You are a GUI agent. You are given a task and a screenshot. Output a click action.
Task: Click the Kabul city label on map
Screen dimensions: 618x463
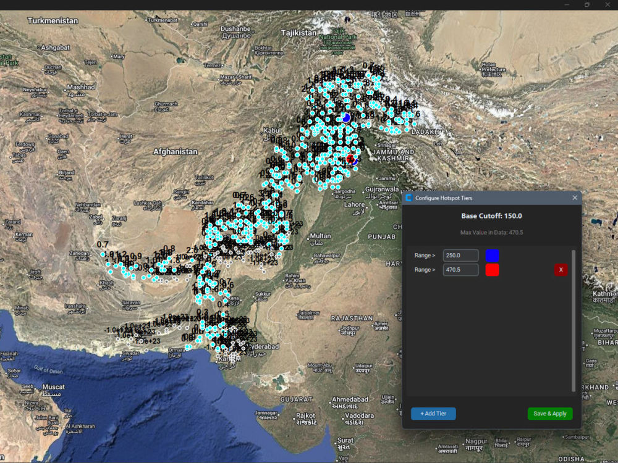(x=272, y=130)
